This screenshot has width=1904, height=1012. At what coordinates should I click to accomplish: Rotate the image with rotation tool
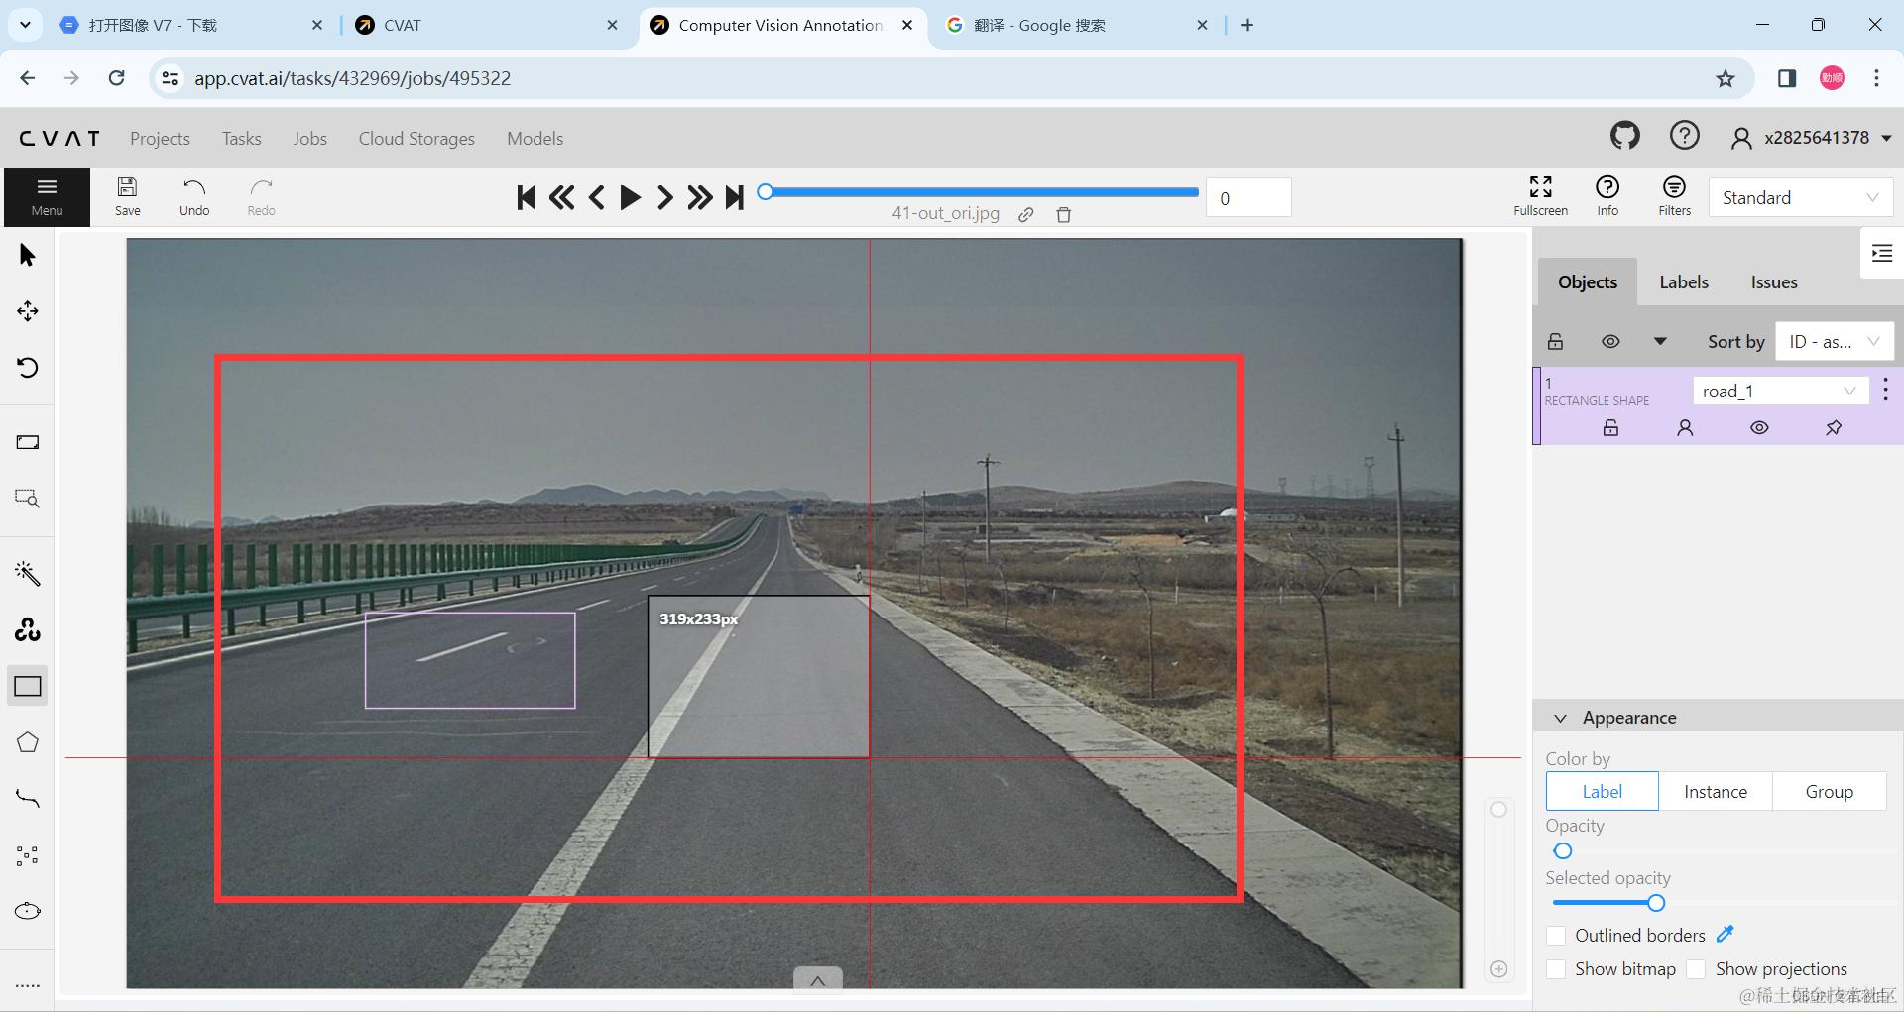(28, 368)
